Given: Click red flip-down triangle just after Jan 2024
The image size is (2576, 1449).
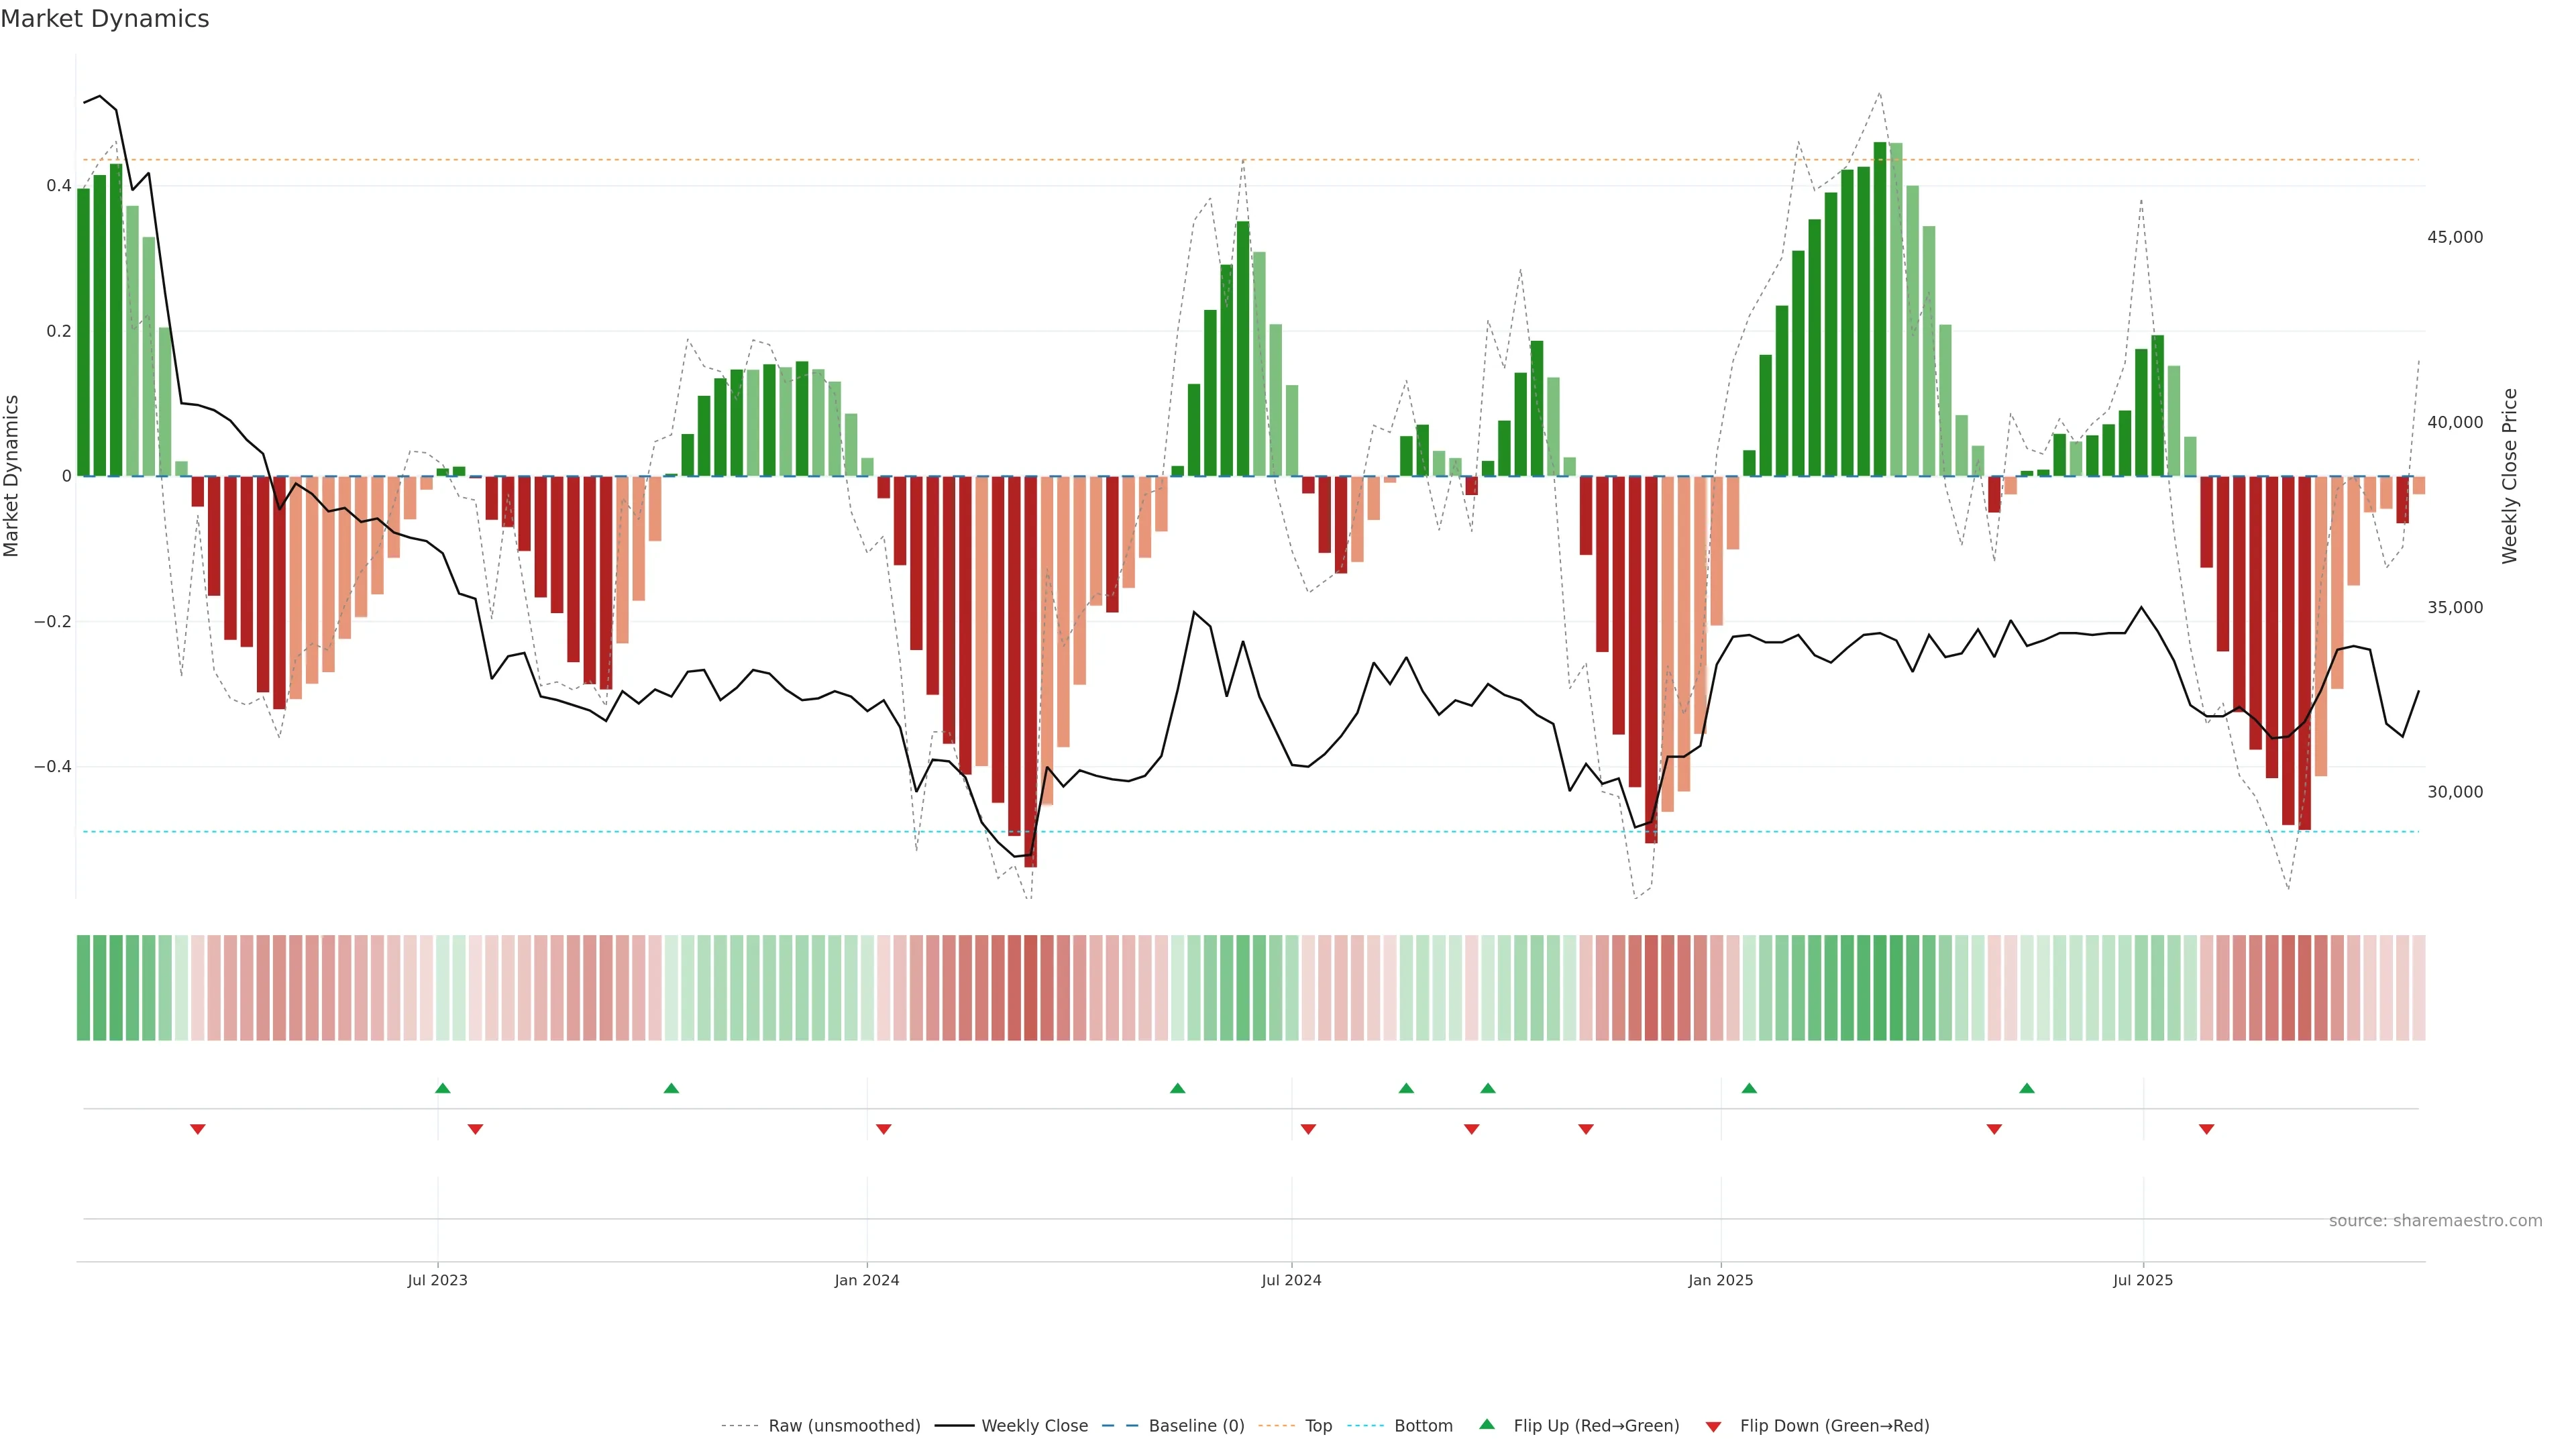Looking at the screenshot, I should [x=883, y=1129].
